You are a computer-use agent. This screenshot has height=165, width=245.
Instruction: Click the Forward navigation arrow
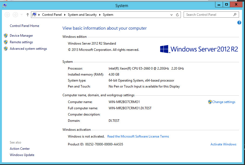(15, 15)
